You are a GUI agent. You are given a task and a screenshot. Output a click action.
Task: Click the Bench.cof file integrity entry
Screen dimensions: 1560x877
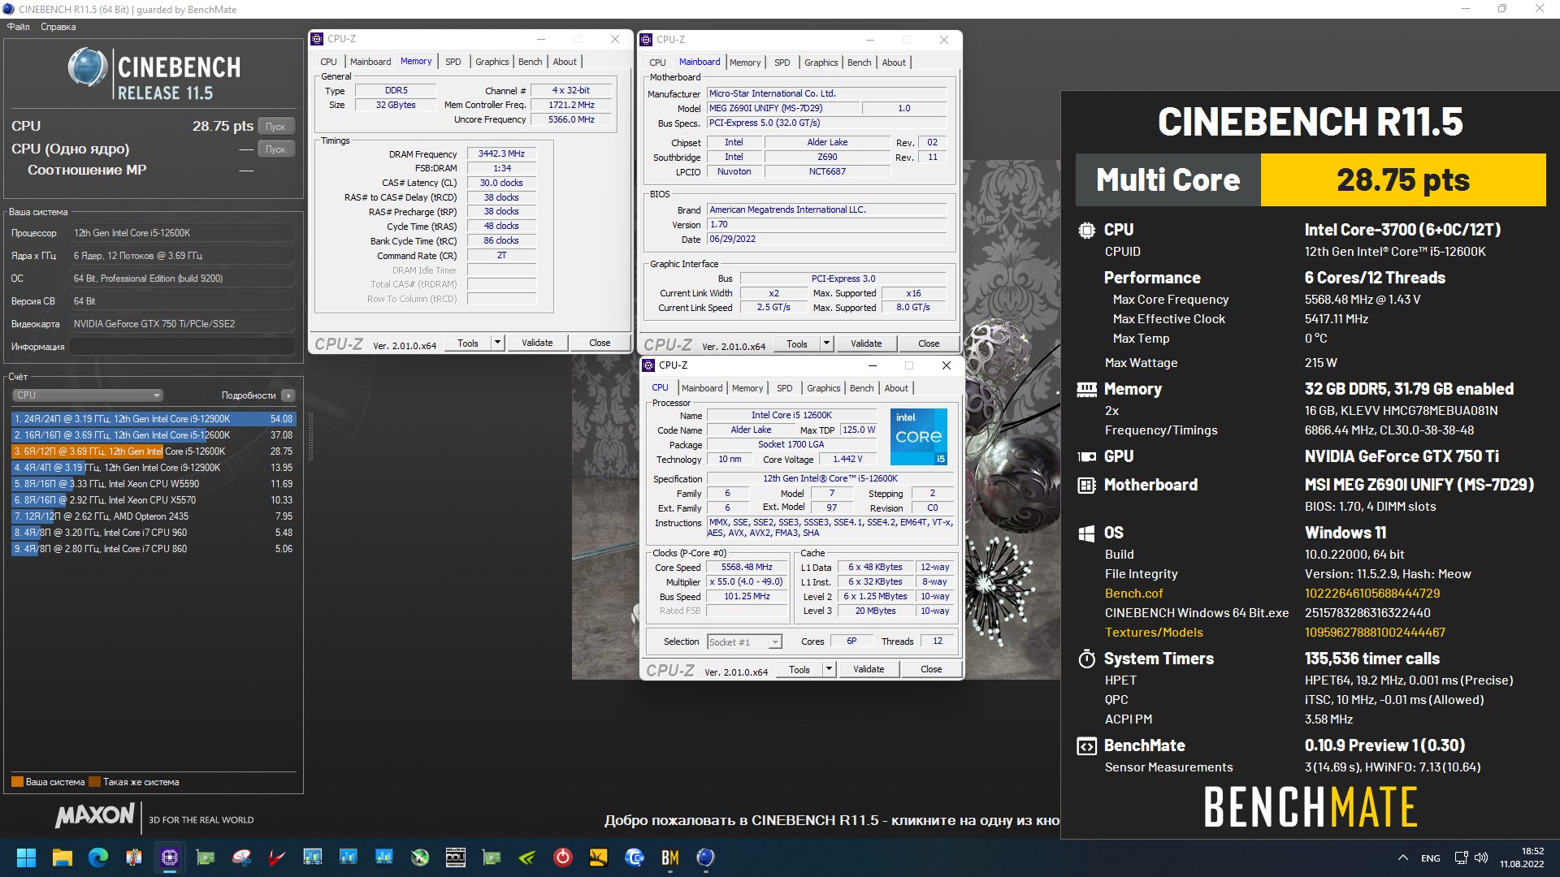1133,594
